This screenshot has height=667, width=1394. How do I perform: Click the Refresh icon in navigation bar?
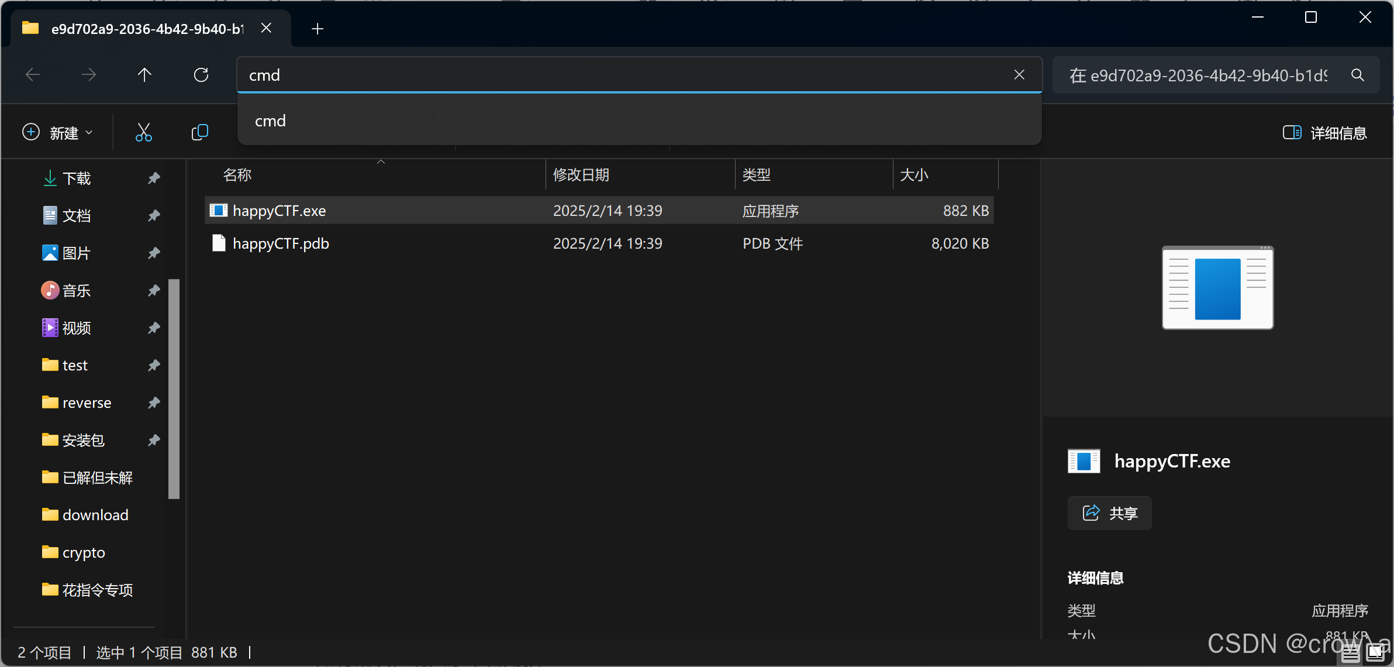click(x=201, y=75)
